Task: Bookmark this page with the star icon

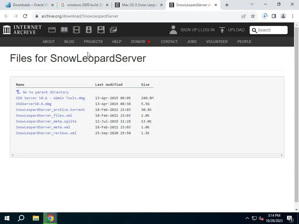Action: 253,16
